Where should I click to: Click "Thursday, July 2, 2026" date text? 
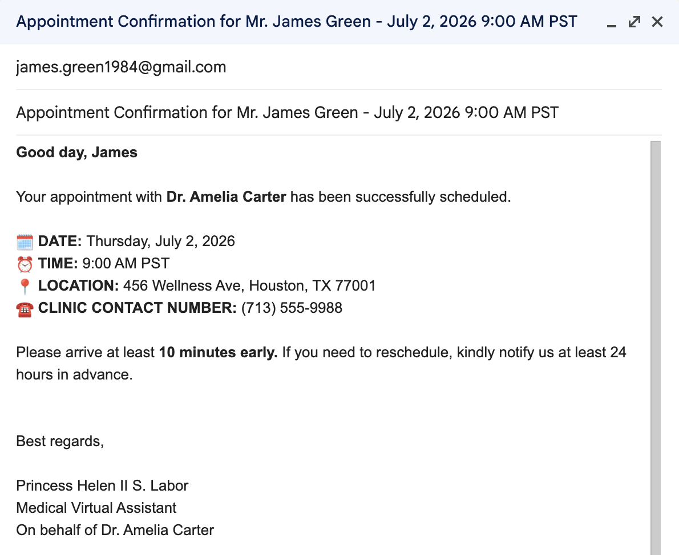tap(161, 242)
